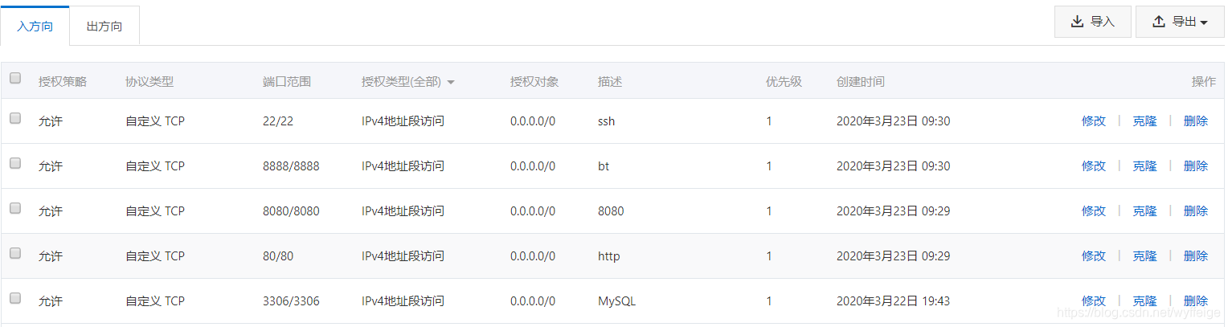Switch to the 入方向 tab
The width and height of the screenshot is (1228, 327).
35,26
